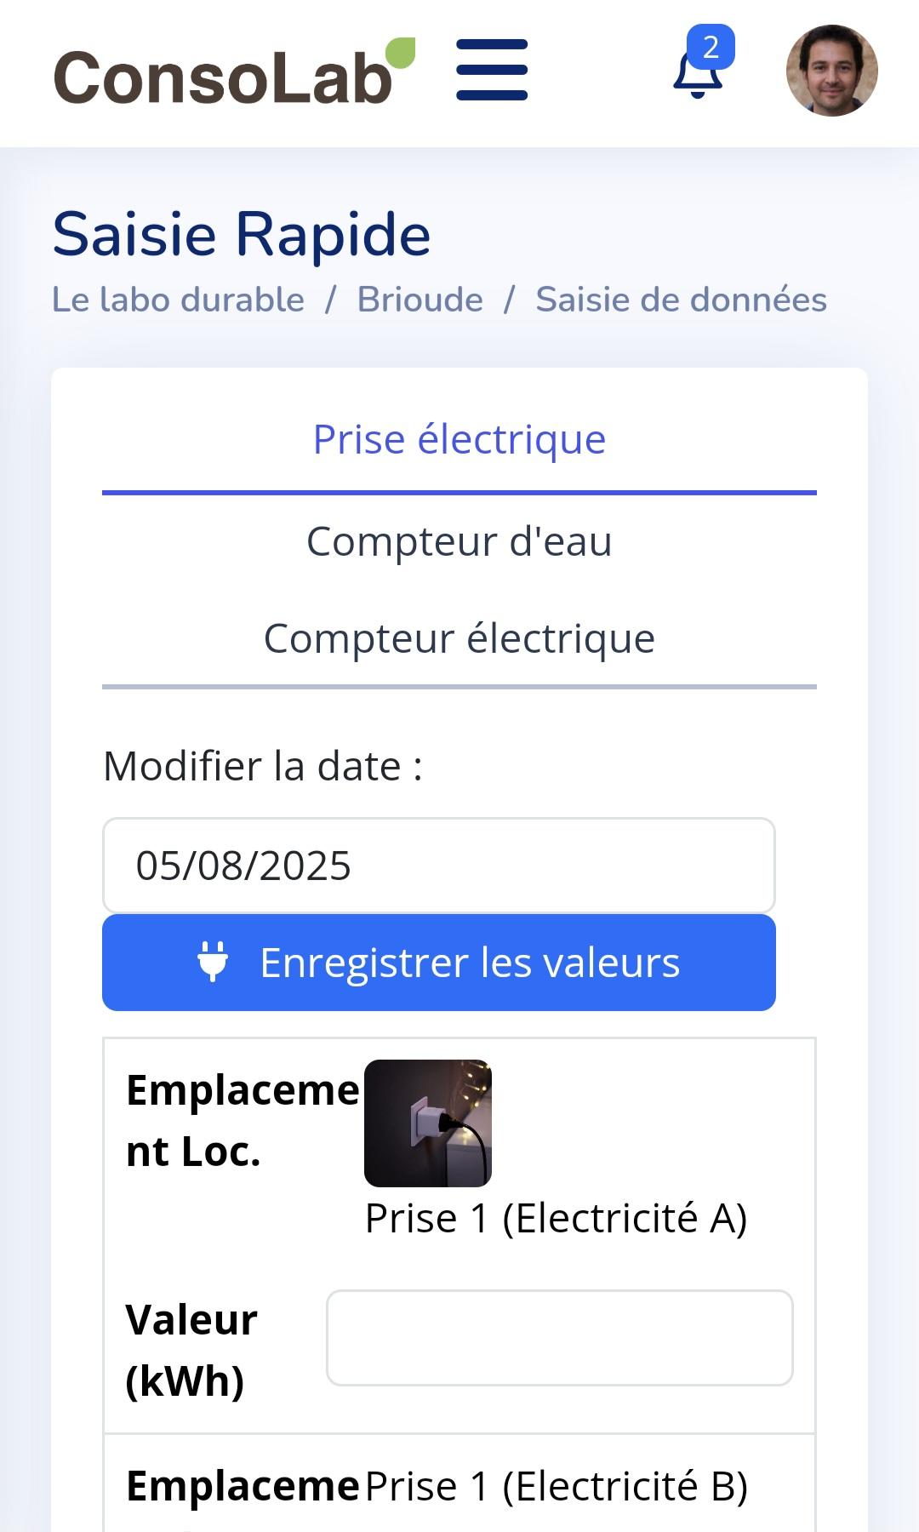Viewport: 919px width, 1532px height.
Task: Select the Prise 1 (Electricité B) row label
Action: pyautogui.click(x=556, y=1487)
